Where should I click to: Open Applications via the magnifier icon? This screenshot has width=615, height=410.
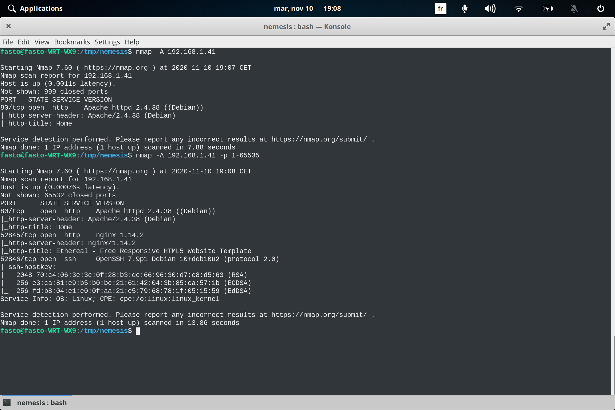tap(12, 8)
